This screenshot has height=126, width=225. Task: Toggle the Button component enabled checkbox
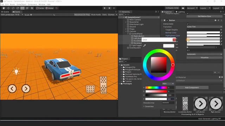(x=167, y=20)
